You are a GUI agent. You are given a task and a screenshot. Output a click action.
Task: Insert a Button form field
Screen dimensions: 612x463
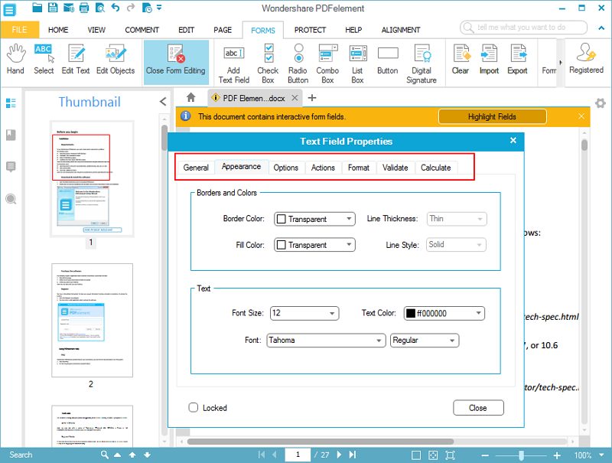click(x=388, y=60)
